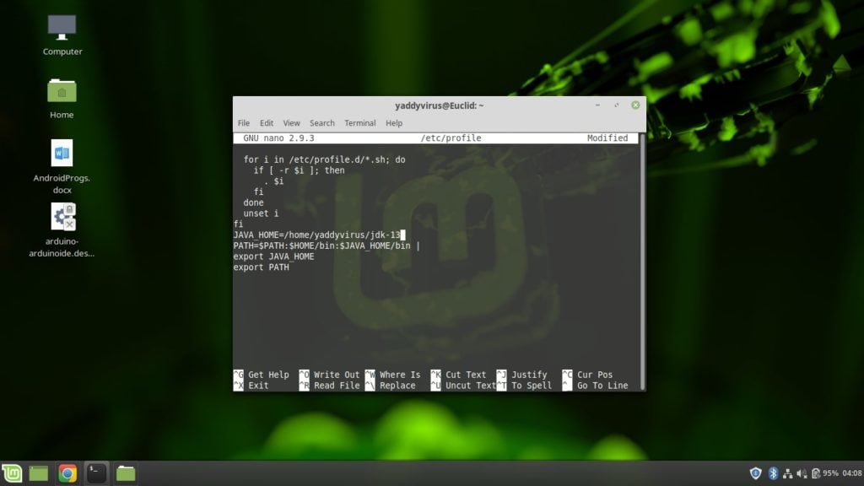Open the sound volume tray icon
The image size is (864, 486).
pyautogui.click(x=802, y=473)
